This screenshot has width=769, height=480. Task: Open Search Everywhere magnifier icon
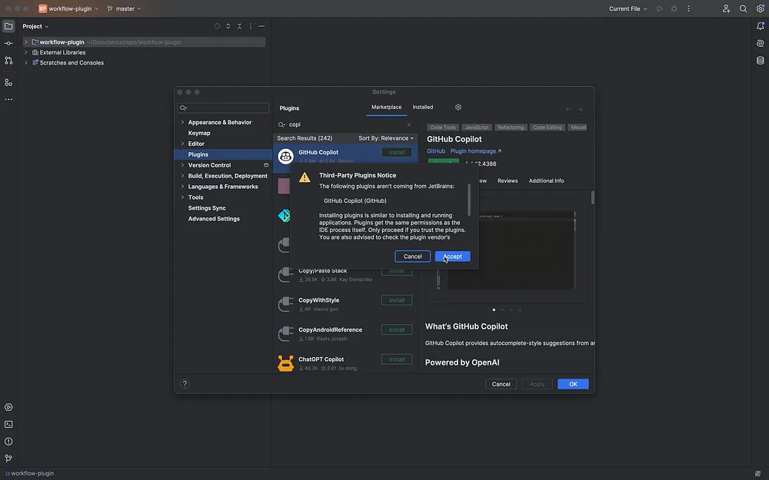tap(744, 8)
